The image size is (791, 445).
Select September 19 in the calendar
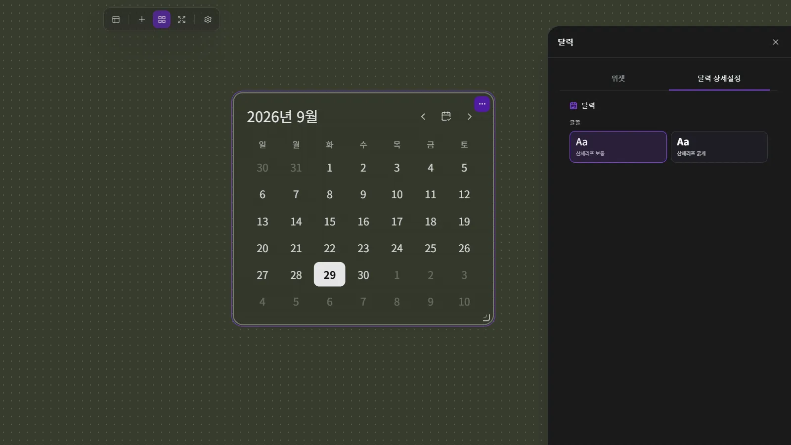pos(464,222)
